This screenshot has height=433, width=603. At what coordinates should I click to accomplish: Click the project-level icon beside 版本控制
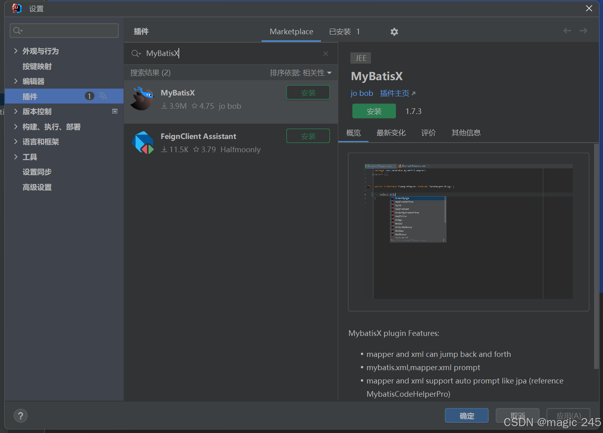click(115, 111)
